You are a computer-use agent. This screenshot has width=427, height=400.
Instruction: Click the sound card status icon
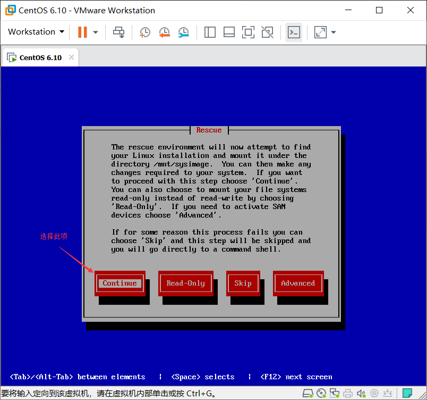pos(361,393)
